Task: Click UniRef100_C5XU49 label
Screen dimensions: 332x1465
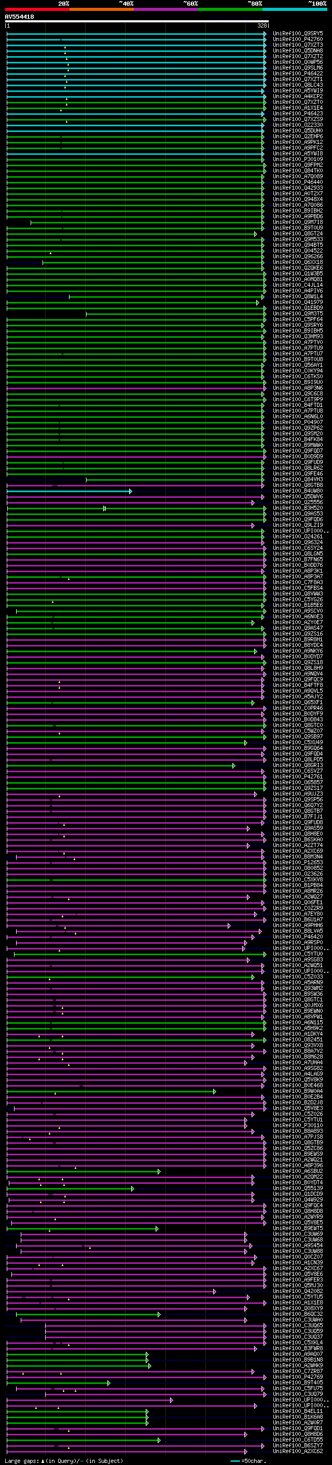Action: (x=298, y=742)
